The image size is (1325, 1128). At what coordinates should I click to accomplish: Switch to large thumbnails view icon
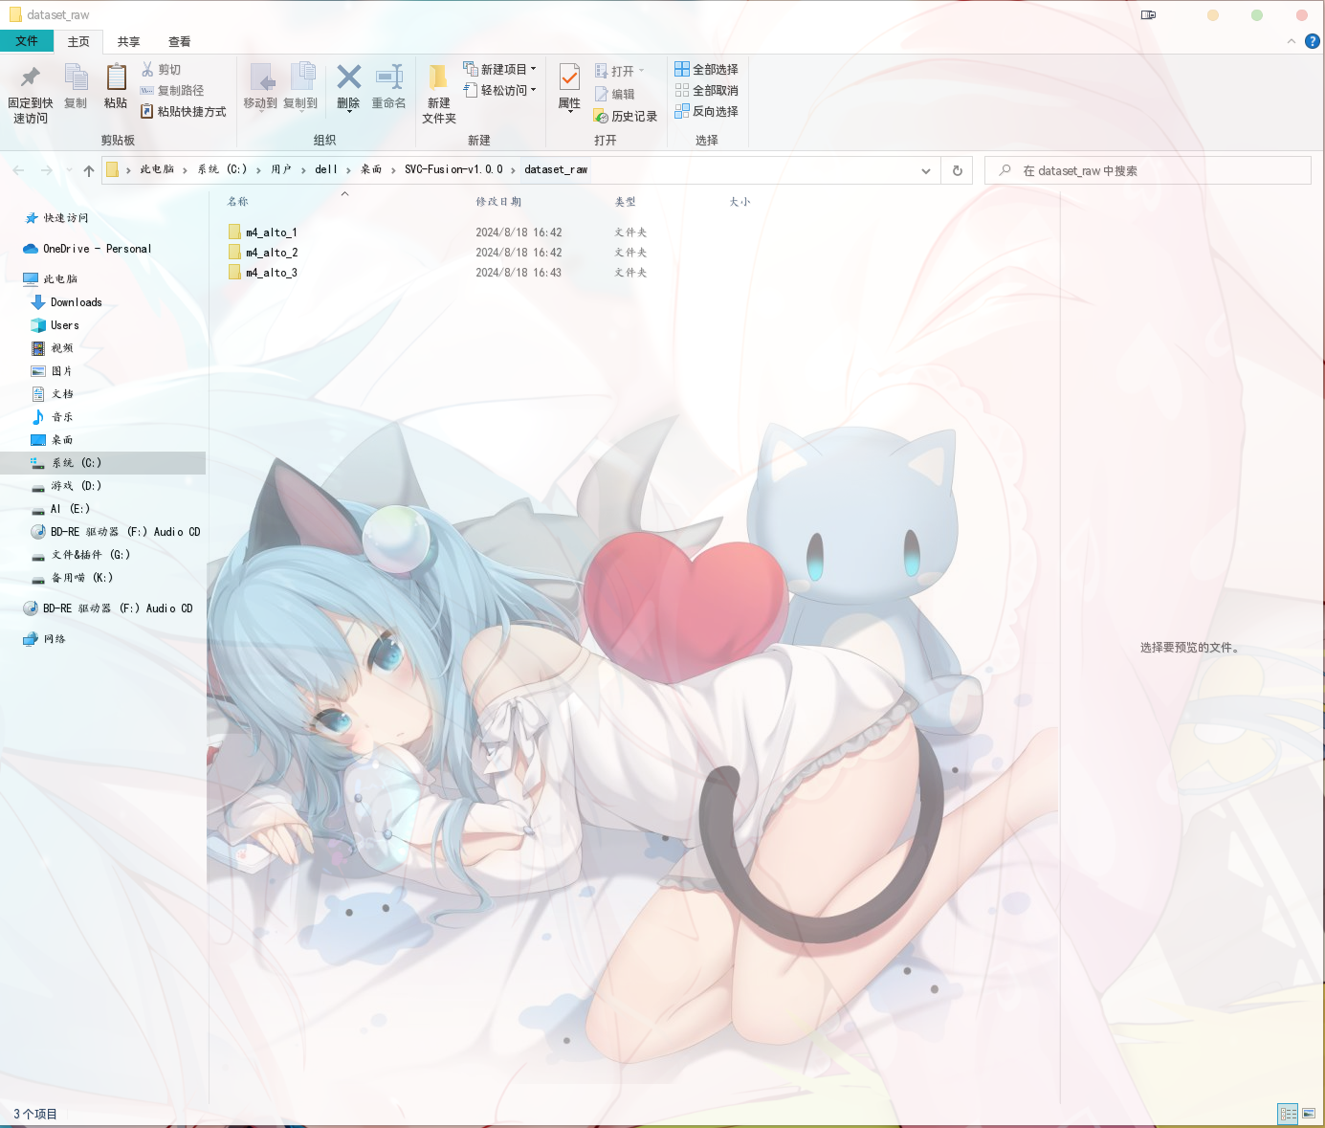(1309, 1114)
